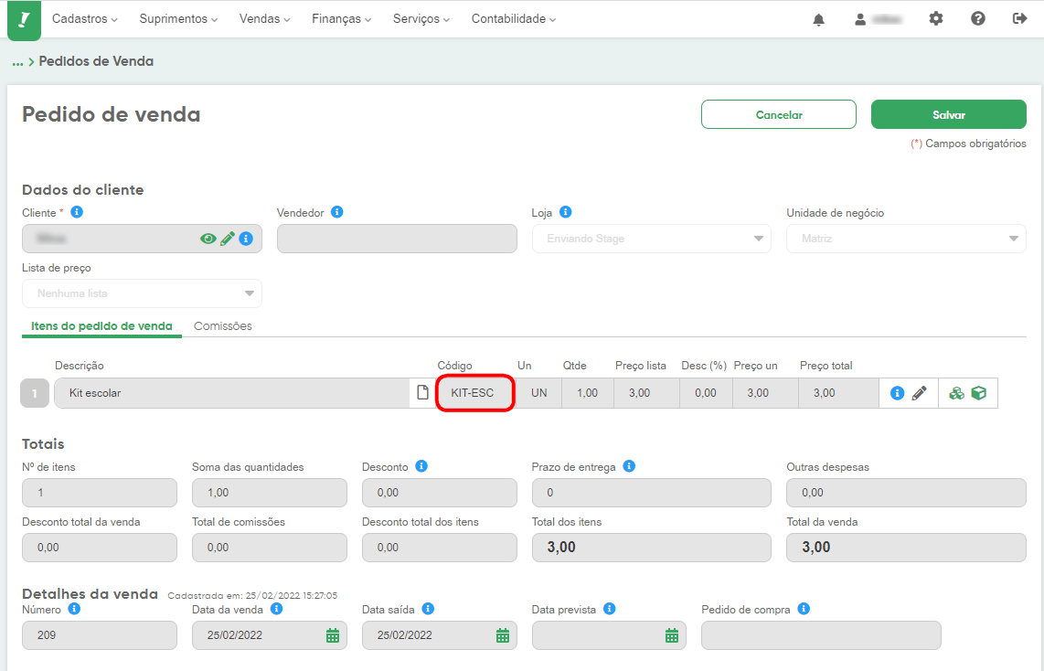The width and height of the screenshot is (1044, 671).
Task: Expand the Finanças menu
Action: click(x=342, y=18)
